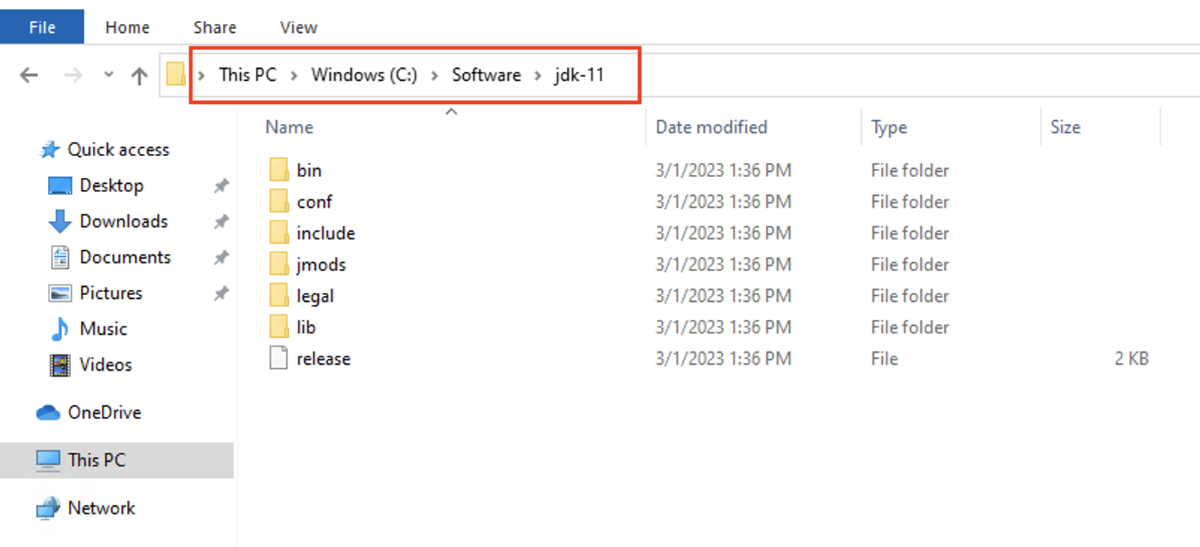
Task: Toggle the pin icon beside Downloads
Action: coord(221,221)
